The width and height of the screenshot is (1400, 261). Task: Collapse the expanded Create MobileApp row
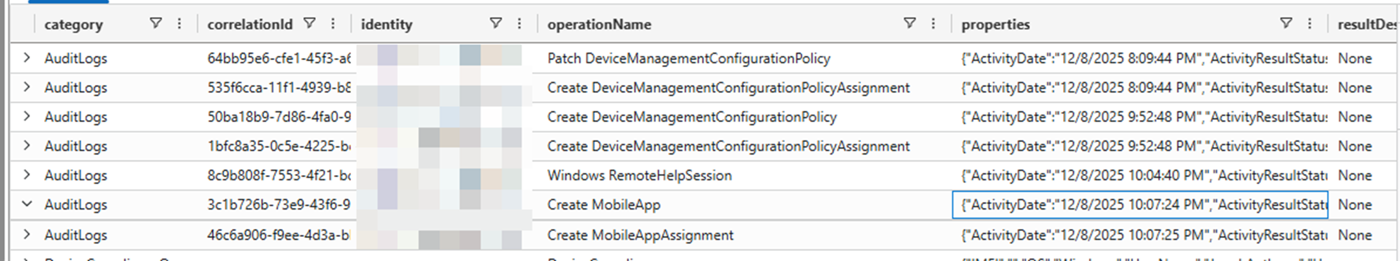27,204
